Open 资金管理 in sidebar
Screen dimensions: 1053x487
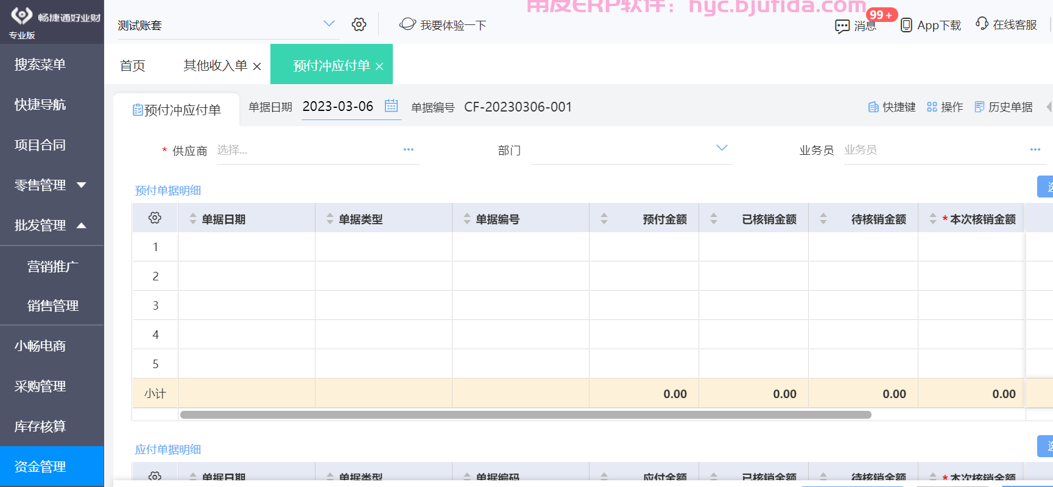52,466
